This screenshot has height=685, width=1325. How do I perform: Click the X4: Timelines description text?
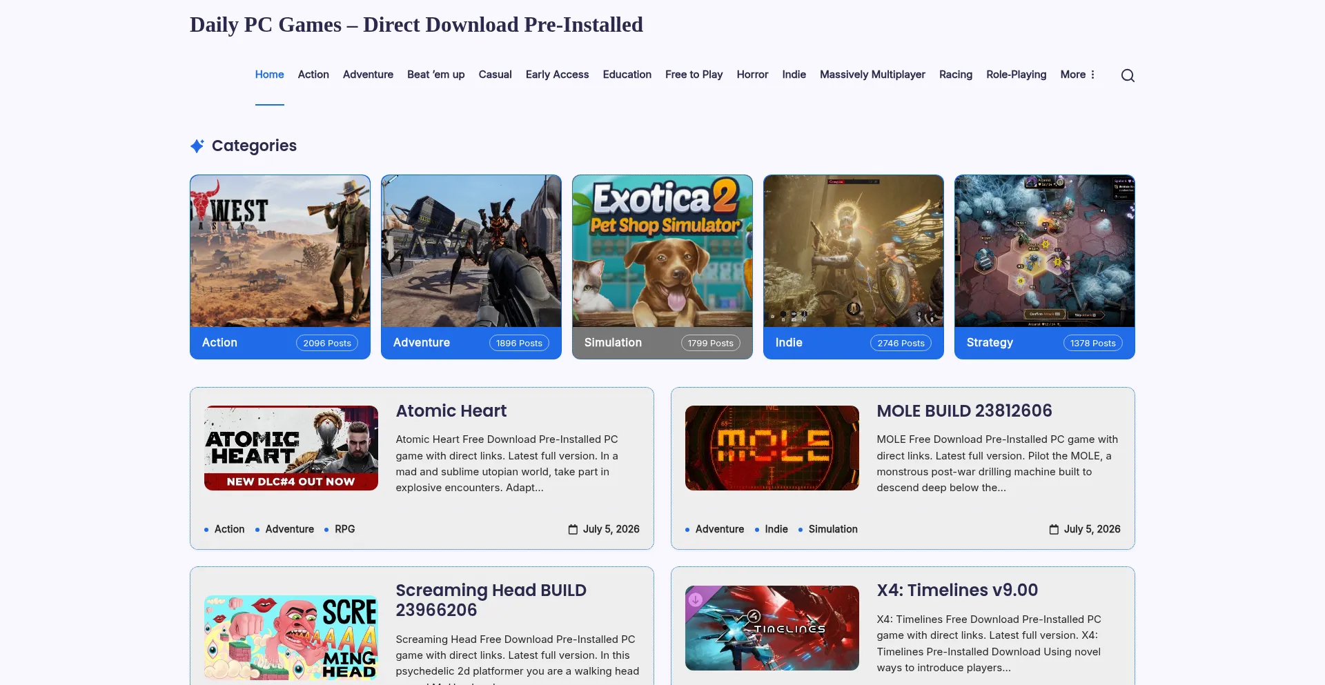pos(989,644)
